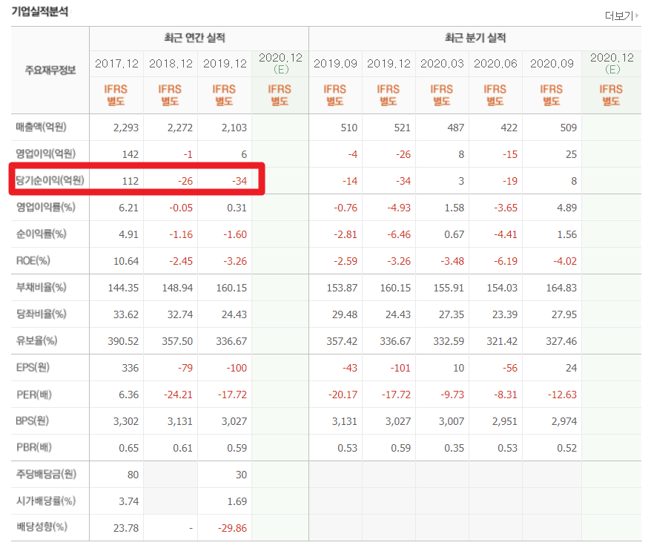Click the 33.62 quick ratio value
Viewport: 651px width, 551px height.
[x=126, y=314]
